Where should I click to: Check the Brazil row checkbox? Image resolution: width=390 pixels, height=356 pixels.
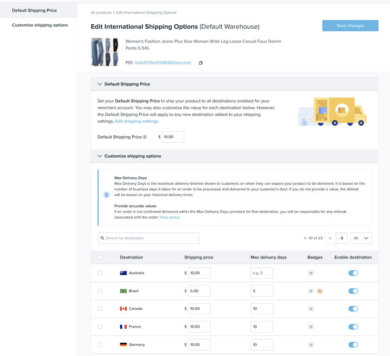[x=100, y=291]
